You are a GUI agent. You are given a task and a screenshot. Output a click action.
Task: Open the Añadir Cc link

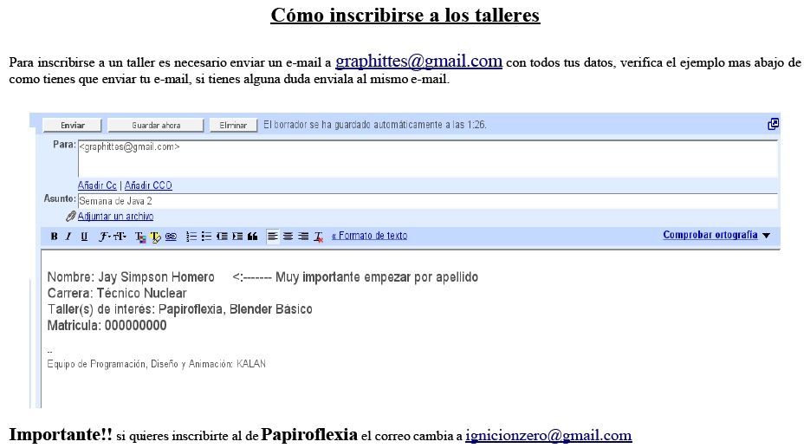coord(97,185)
